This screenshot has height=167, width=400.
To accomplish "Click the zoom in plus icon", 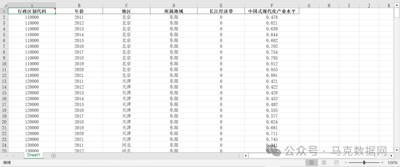I will 382,163.
